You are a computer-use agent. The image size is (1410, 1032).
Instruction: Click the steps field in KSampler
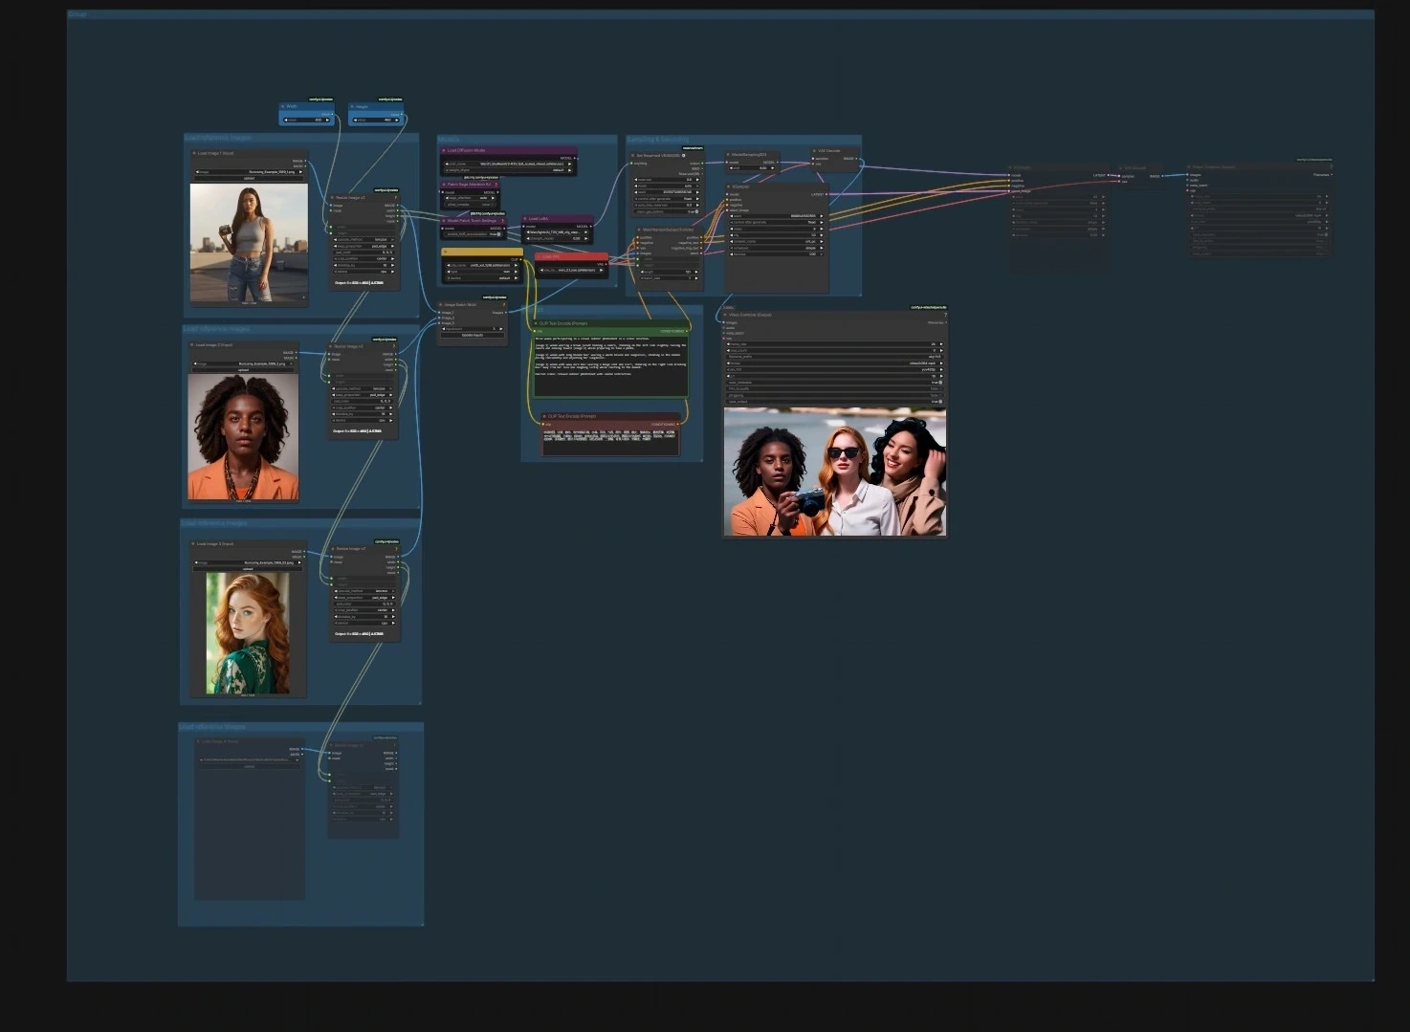[x=777, y=229]
